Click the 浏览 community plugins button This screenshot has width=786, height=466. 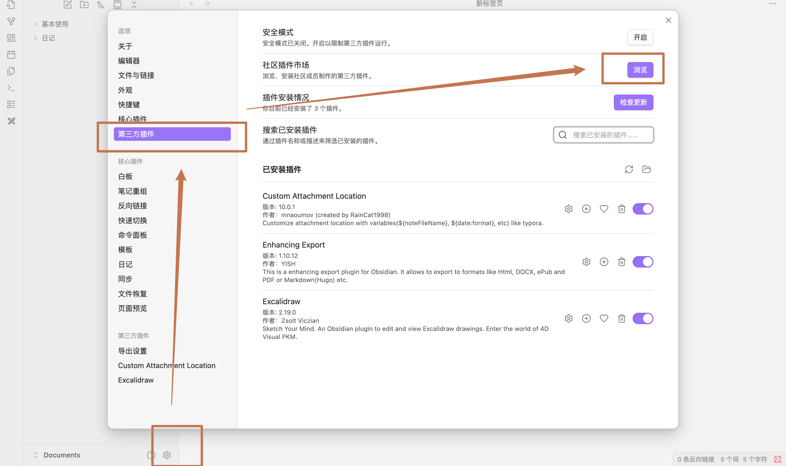[640, 70]
